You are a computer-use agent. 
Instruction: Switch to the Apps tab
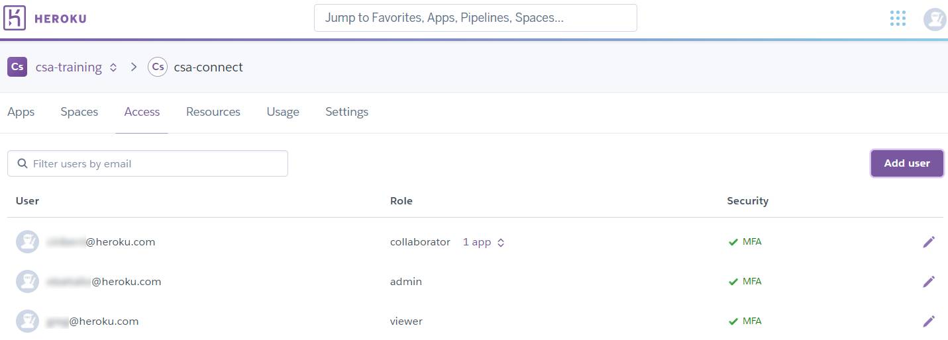[21, 112]
